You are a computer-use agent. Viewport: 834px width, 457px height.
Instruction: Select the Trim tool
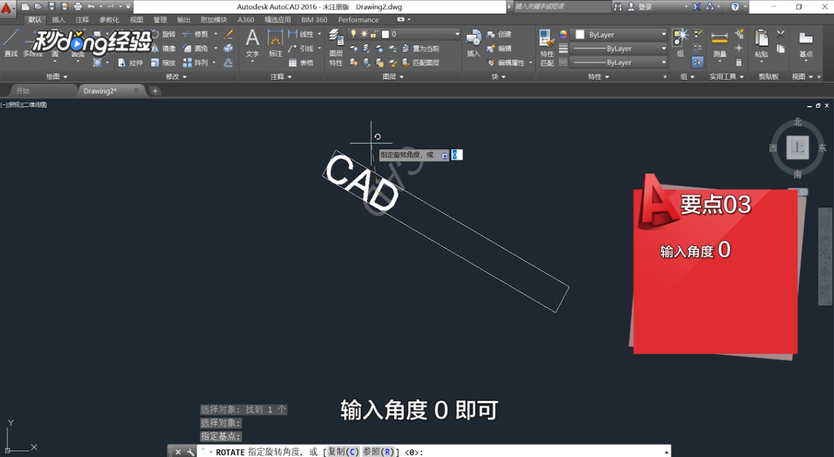point(200,34)
